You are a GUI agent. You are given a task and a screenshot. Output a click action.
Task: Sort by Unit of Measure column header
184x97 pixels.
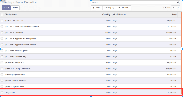pos(119,15)
